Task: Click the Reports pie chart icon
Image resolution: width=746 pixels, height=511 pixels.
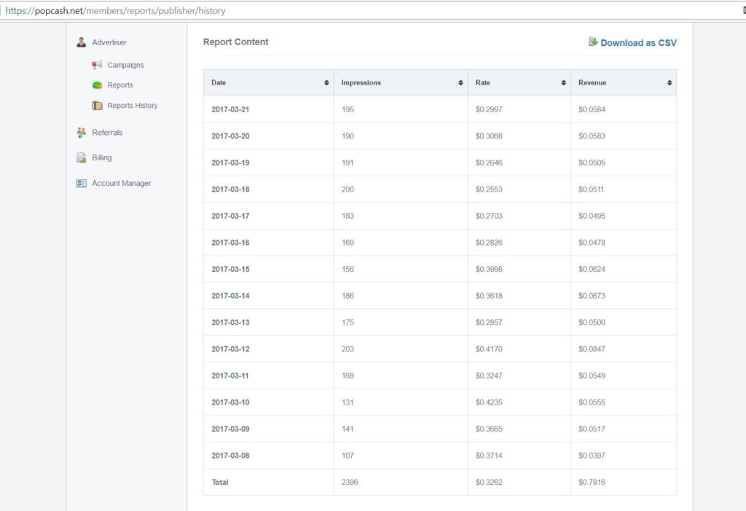Action: tap(97, 85)
